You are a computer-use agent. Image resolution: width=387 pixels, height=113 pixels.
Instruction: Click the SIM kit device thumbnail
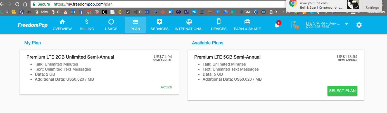click(295, 26)
